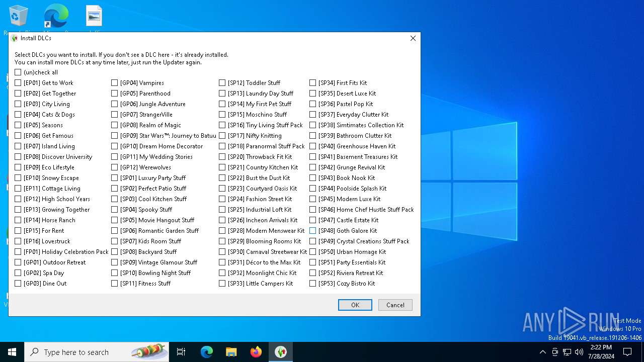Check [SP48] Goth Galore Kit

coord(313,231)
